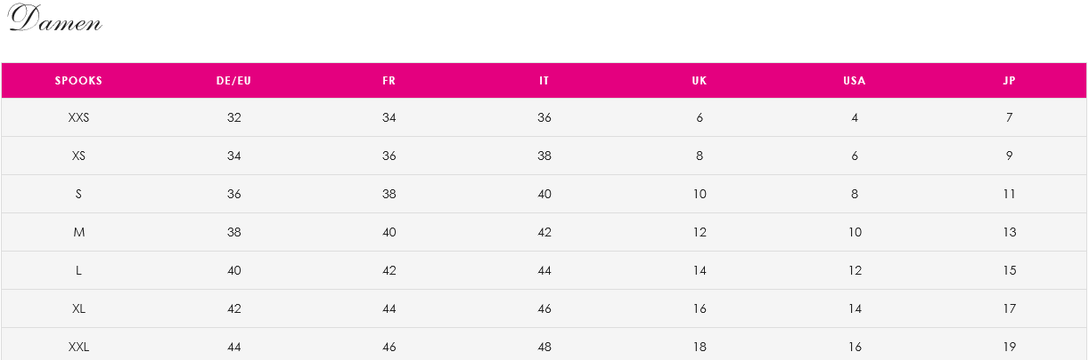Select UK value 6 in XXS row
Image resolution: width=1089 pixels, height=360 pixels.
[700, 117]
